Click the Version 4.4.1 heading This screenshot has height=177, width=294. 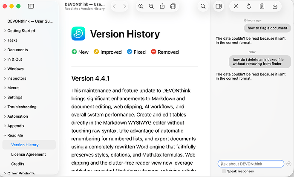91,78
